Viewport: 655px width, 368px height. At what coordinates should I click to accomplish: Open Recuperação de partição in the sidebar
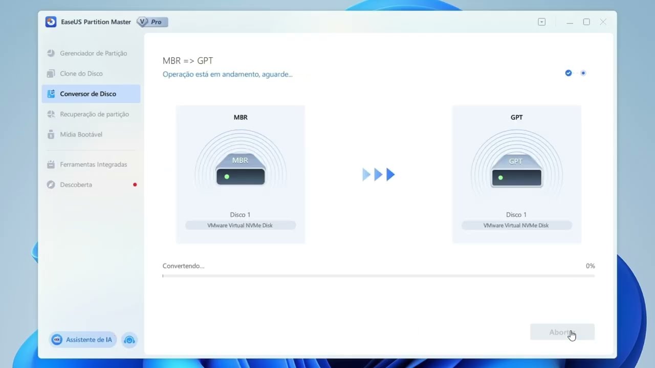click(x=91, y=114)
